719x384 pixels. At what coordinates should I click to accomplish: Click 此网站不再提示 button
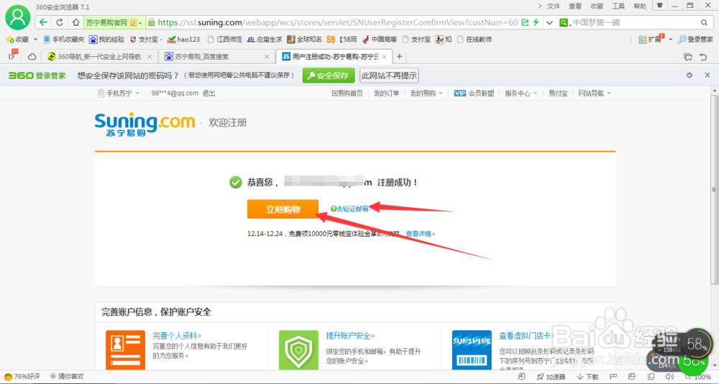point(389,76)
